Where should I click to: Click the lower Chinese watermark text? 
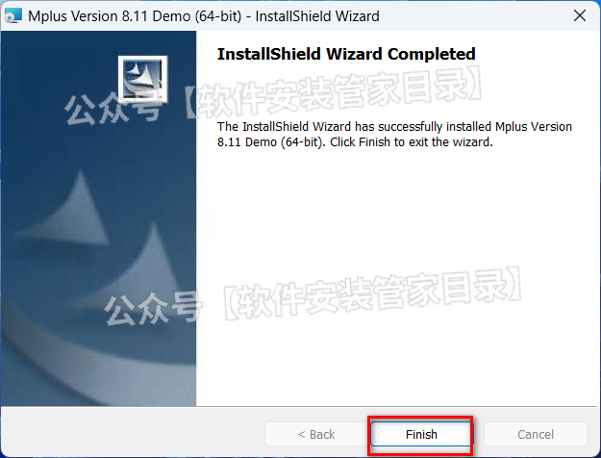(313, 296)
